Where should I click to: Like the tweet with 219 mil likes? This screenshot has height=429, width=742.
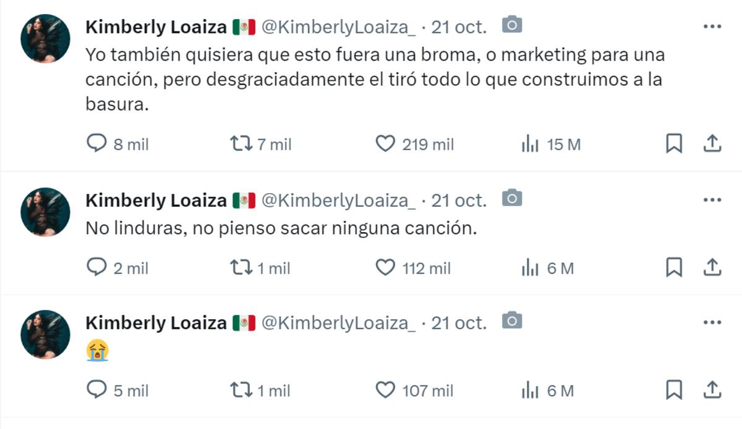click(x=385, y=144)
